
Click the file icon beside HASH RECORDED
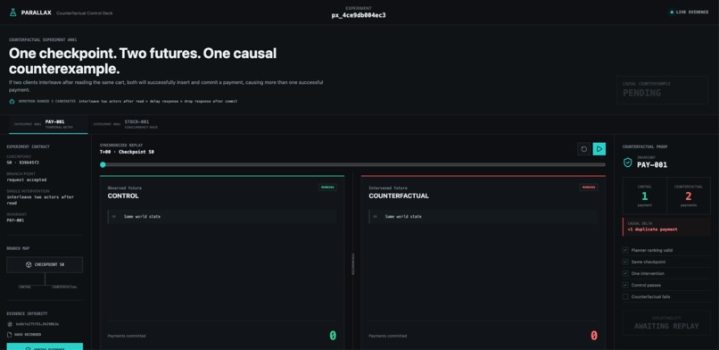(x=10, y=335)
